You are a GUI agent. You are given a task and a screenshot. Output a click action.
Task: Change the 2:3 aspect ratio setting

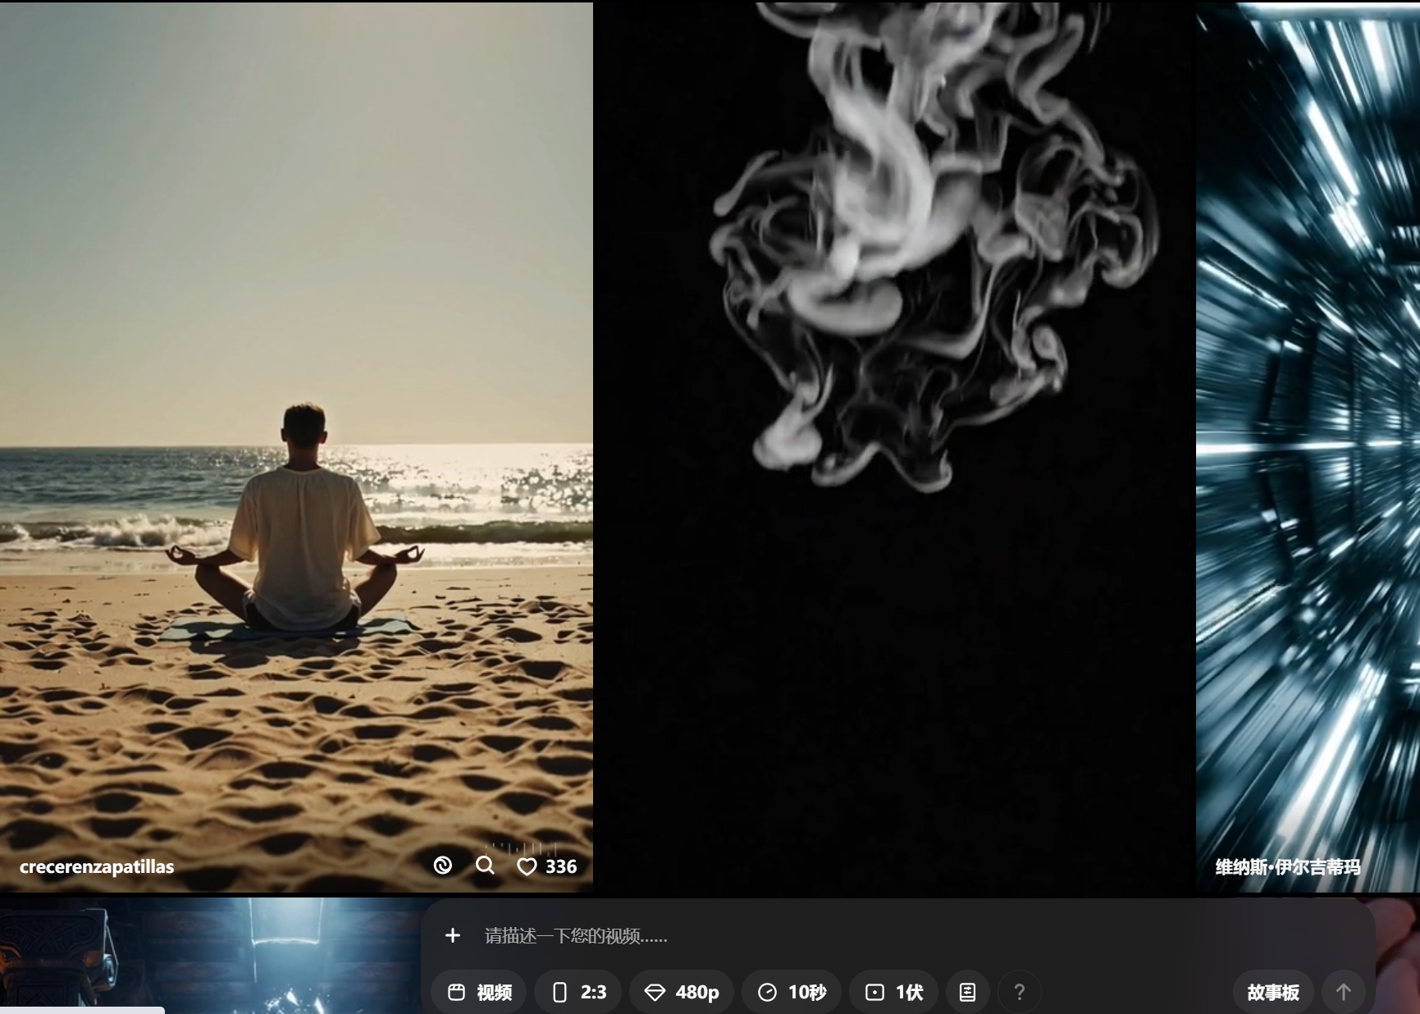pyautogui.click(x=578, y=993)
